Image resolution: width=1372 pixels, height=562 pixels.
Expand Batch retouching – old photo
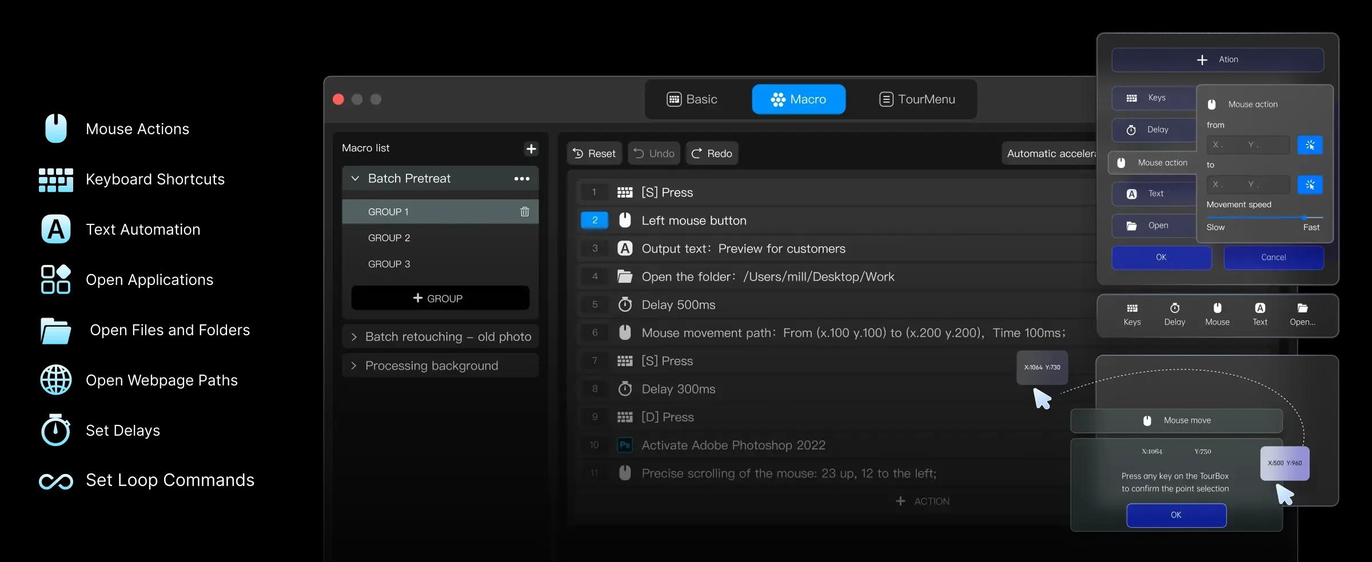coord(354,337)
